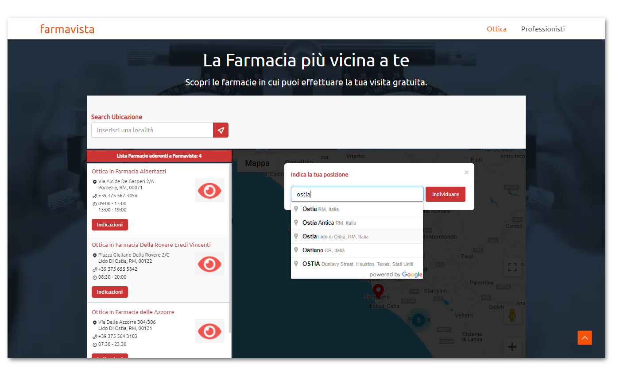The height and width of the screenshot is (376, 620).
Task: Click Indicazioni for Farmacia Albertazzi
Action: pos(110,225)
